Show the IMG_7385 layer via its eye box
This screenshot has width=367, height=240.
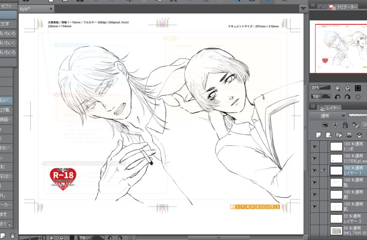click(x=314, y=230)
